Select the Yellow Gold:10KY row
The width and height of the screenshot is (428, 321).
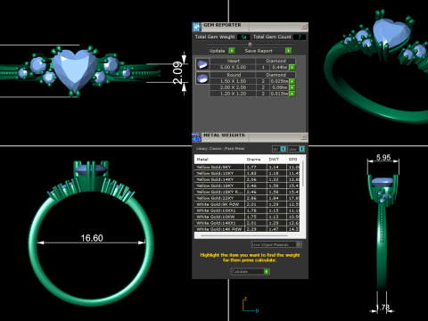247,173
